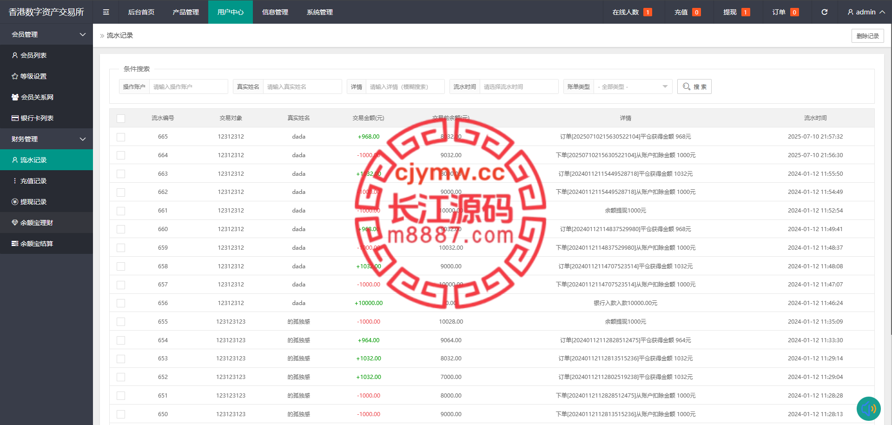Open 会员列表 via its person icon
This screenshot has height=425, width=892.
coord(15,55)
